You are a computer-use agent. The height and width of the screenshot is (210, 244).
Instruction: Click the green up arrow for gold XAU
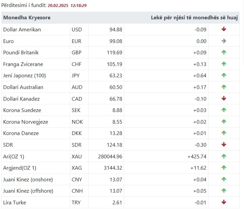[224, 156]
